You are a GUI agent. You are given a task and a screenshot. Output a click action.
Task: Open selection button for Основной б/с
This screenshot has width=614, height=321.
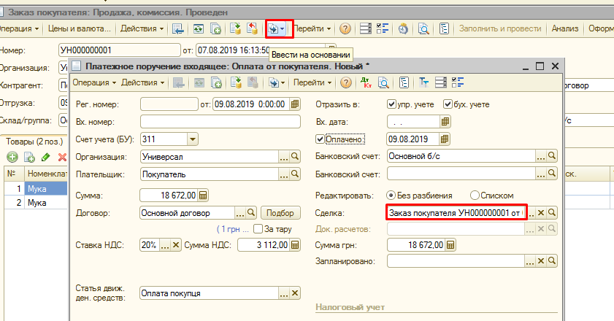coord(541,156)
